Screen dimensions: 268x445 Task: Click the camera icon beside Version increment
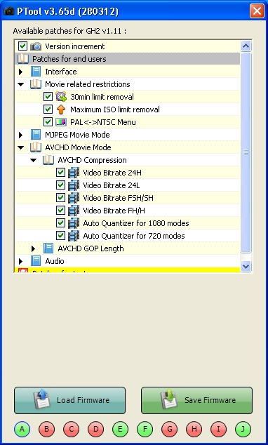pos(36,46)
